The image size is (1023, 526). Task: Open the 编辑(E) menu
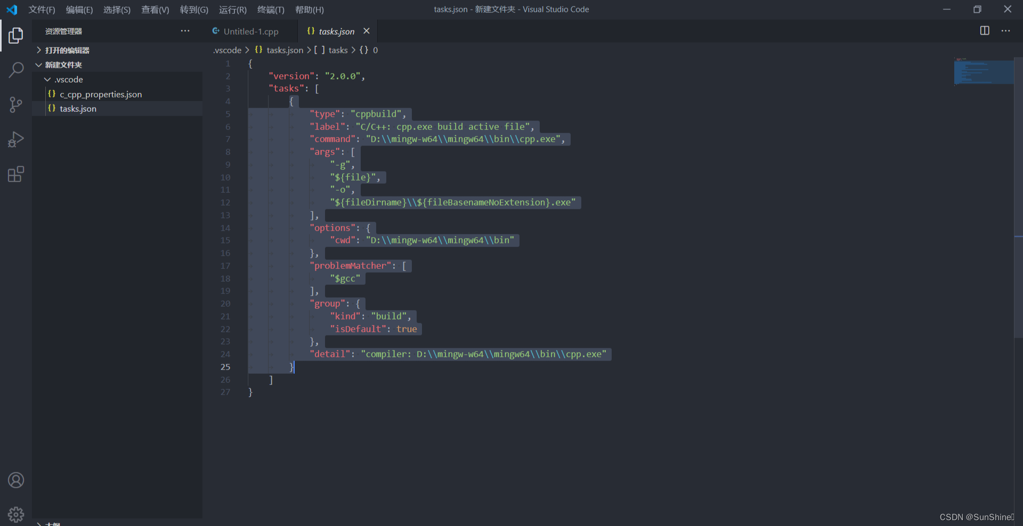79,10
